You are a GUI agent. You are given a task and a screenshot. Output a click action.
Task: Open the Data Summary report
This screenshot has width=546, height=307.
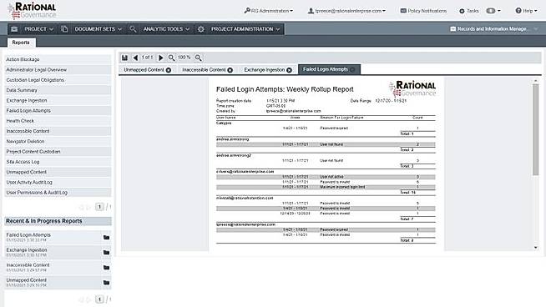(x=58, y=90)
